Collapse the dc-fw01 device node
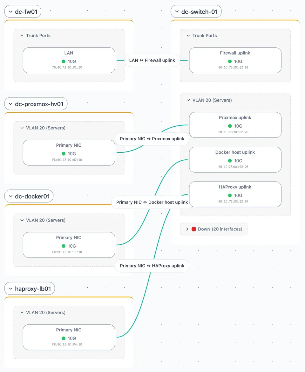 point(10,12)
